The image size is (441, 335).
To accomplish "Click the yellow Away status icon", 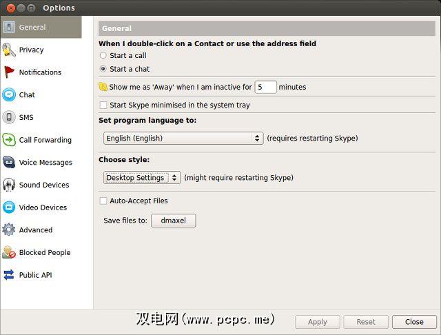I will (103, 87).
